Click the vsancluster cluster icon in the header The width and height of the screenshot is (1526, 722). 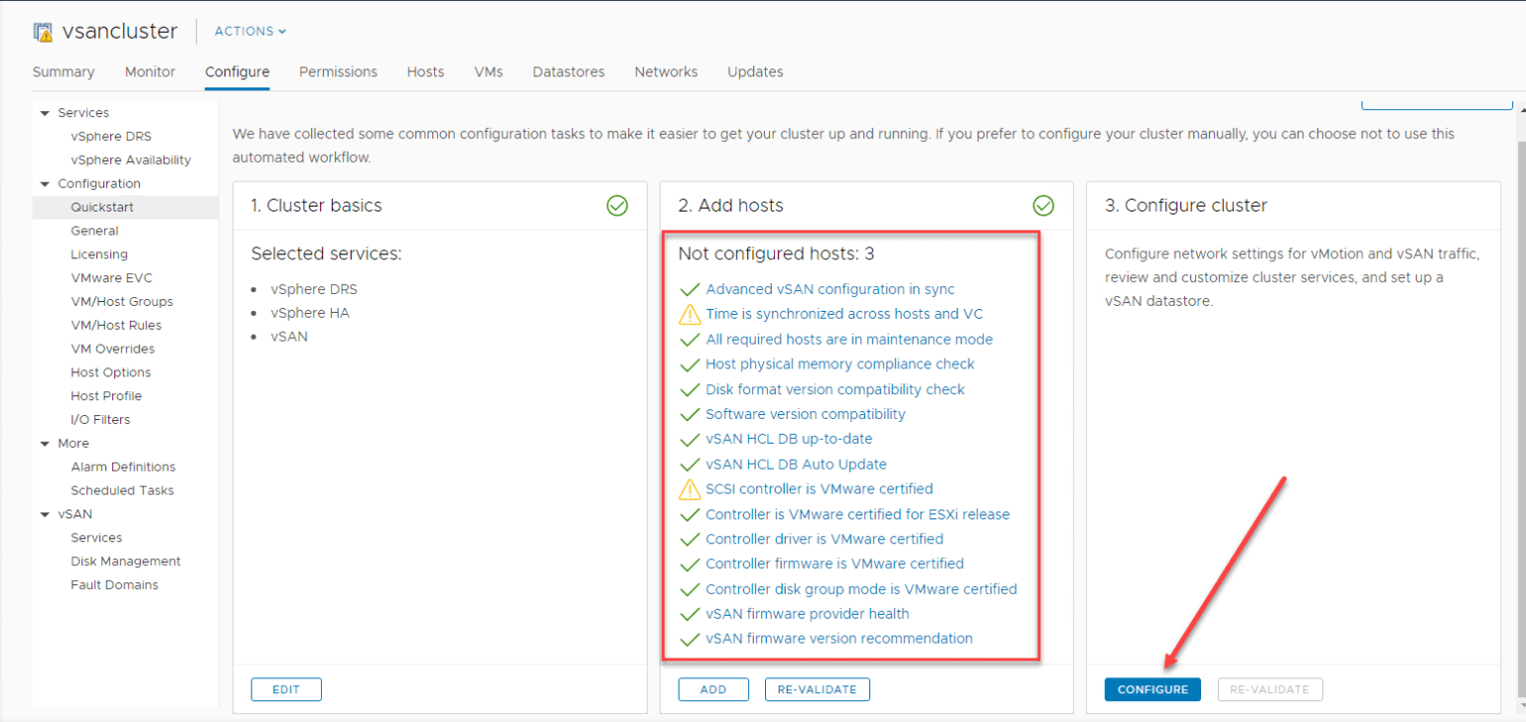[43, 30]
